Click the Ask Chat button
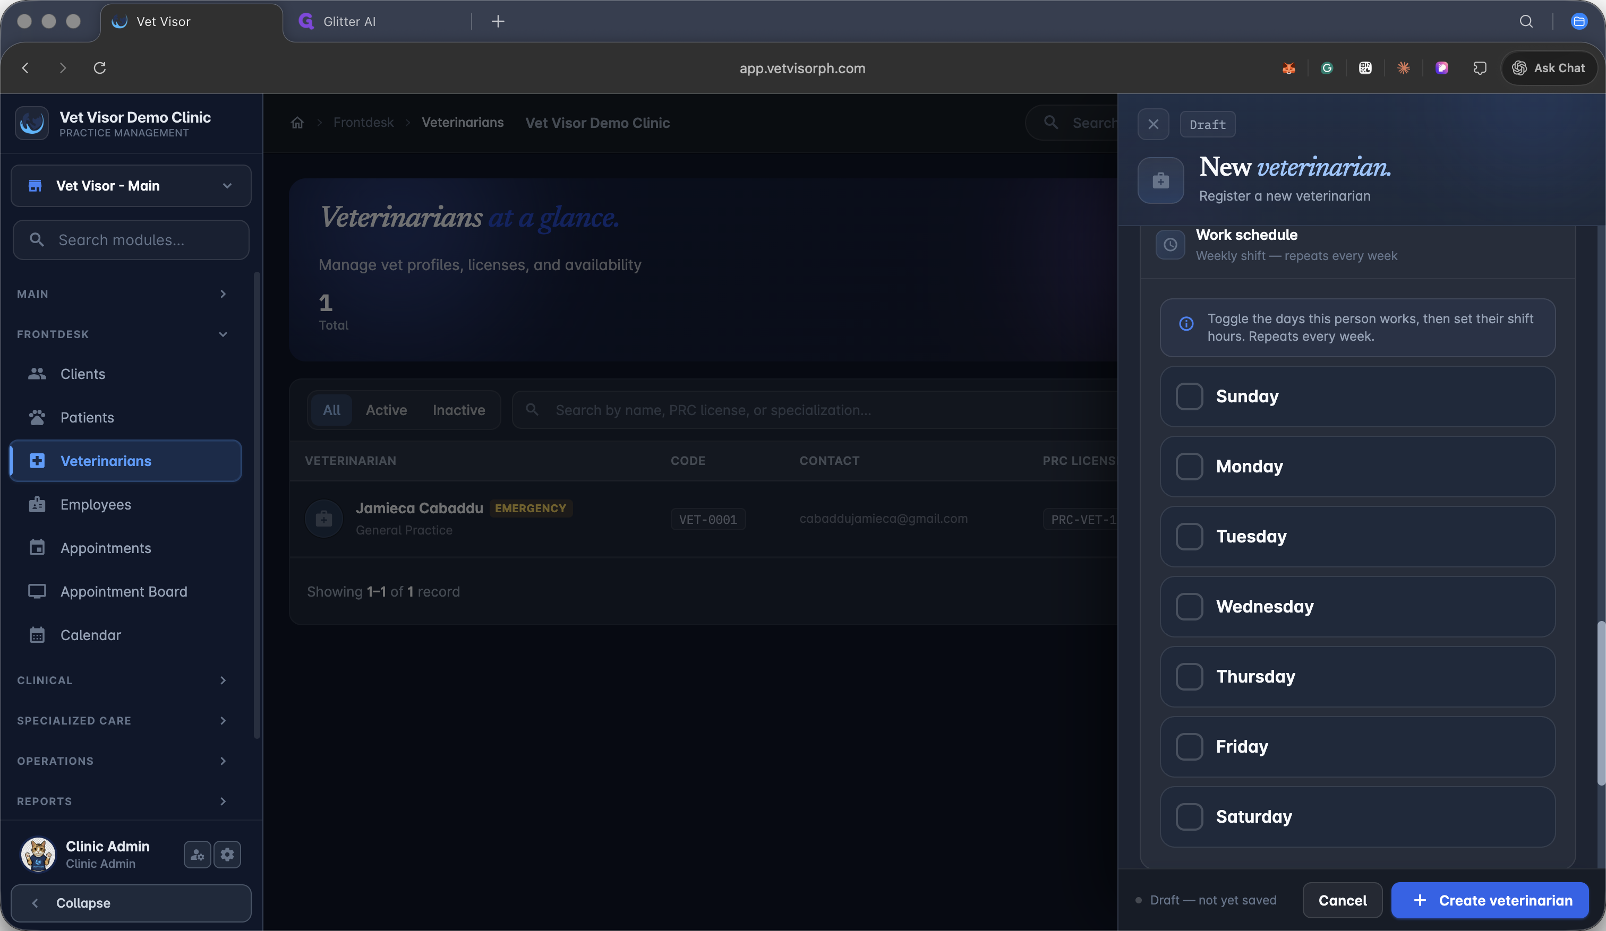1606x931 pixels. click(x=1549, y=68)
